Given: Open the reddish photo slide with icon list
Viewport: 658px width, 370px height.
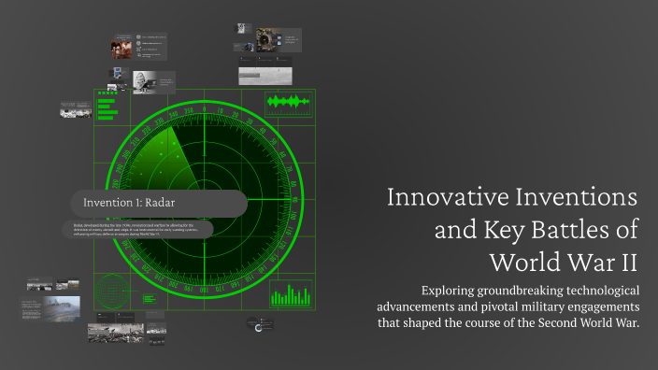Looking at the screenshot, I should (139, 47).
